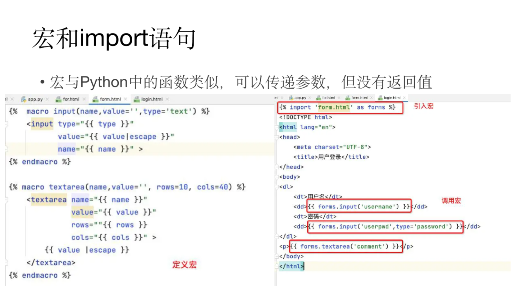Click the macro input(name,value='' line
The width and height of the screenshot is (521, 289).
pyautogui.click(x=109, y=111)
